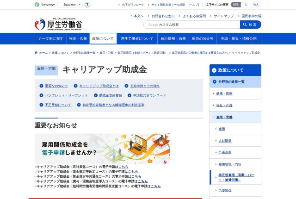Viewport: 296px width, 199px height.
Task: Focus the Google カスタム検索 field
Action: point(192,25)
